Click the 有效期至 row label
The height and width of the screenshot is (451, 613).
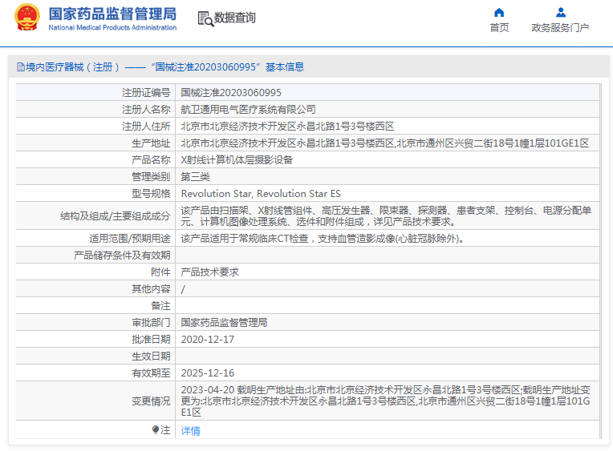click(151, 373)
